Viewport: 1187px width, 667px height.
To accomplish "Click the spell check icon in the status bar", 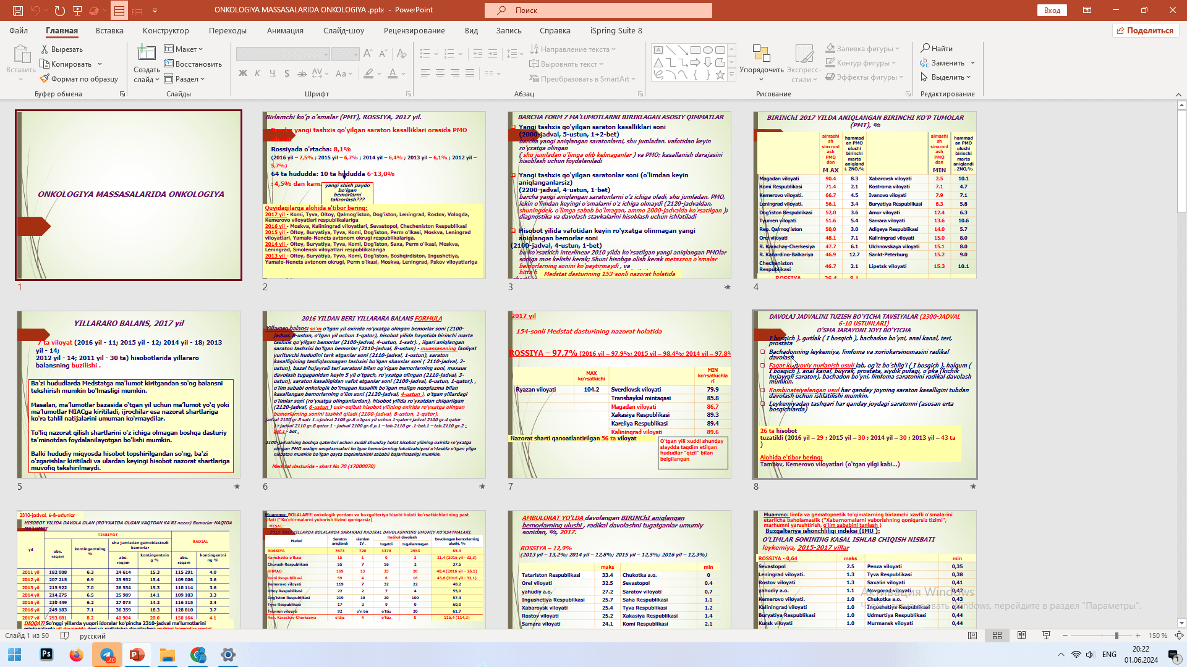I will pyautogui.click(x=65, y=636).
